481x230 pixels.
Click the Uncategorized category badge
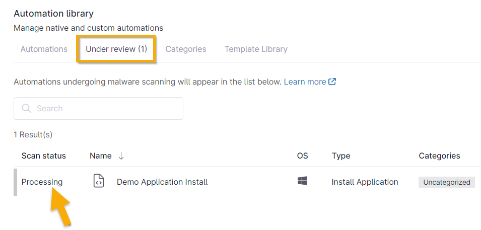(x=447, y=182)
